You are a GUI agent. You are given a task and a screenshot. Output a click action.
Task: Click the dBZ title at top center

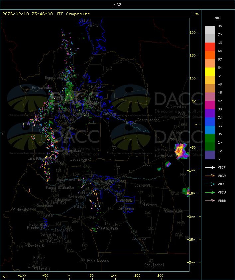(118, 5)
